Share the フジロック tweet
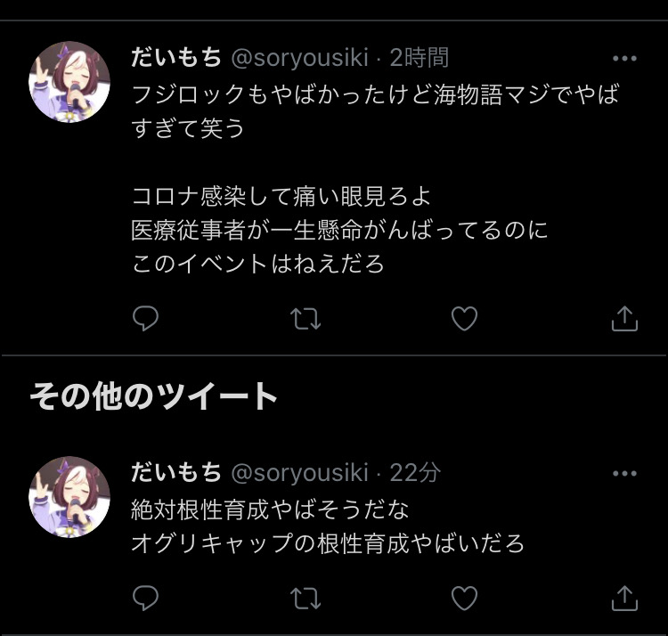 (x=624, y=318)
